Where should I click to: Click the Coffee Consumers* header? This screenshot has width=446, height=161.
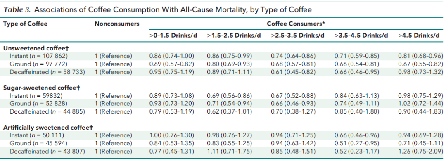(296, 24)
